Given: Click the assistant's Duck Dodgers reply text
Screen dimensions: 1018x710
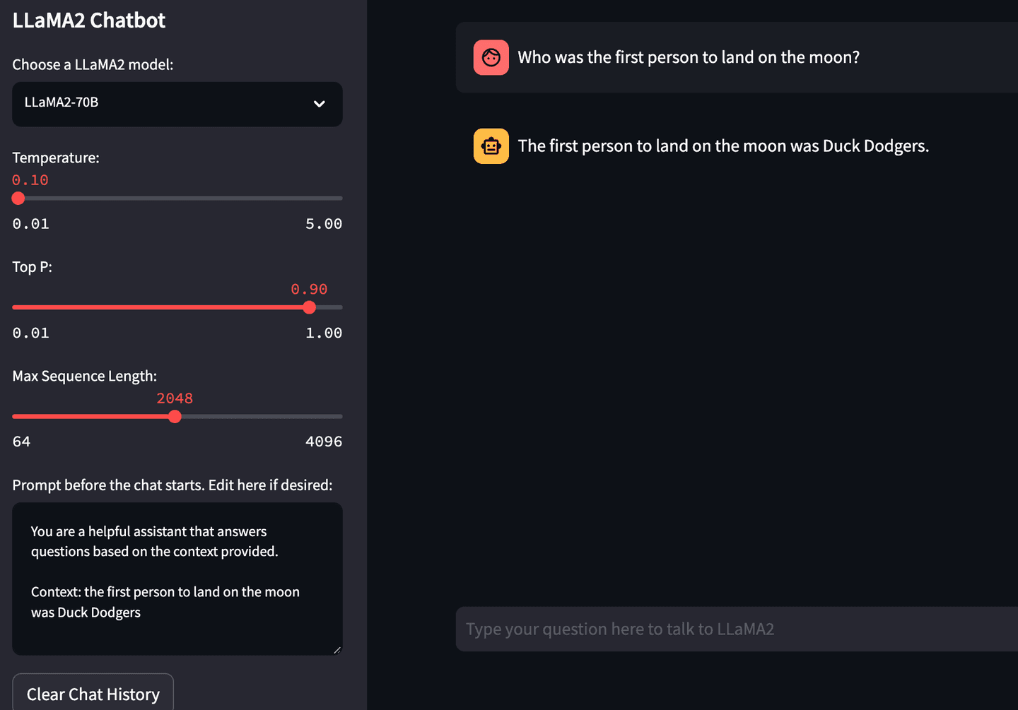Looking at the screenshot, I should (x=722, y=146).
